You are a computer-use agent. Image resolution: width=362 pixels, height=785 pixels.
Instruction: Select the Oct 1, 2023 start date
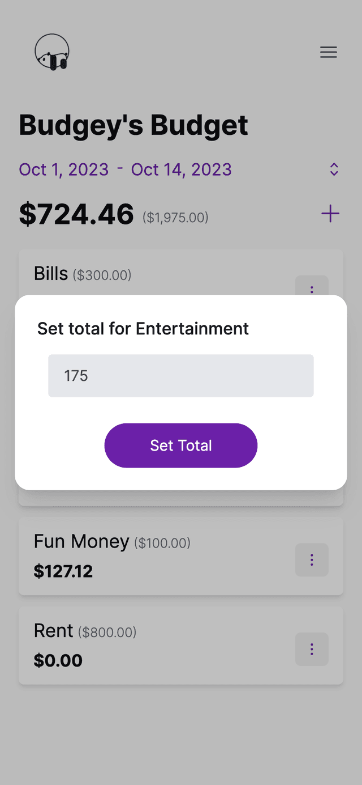[64, 169]
